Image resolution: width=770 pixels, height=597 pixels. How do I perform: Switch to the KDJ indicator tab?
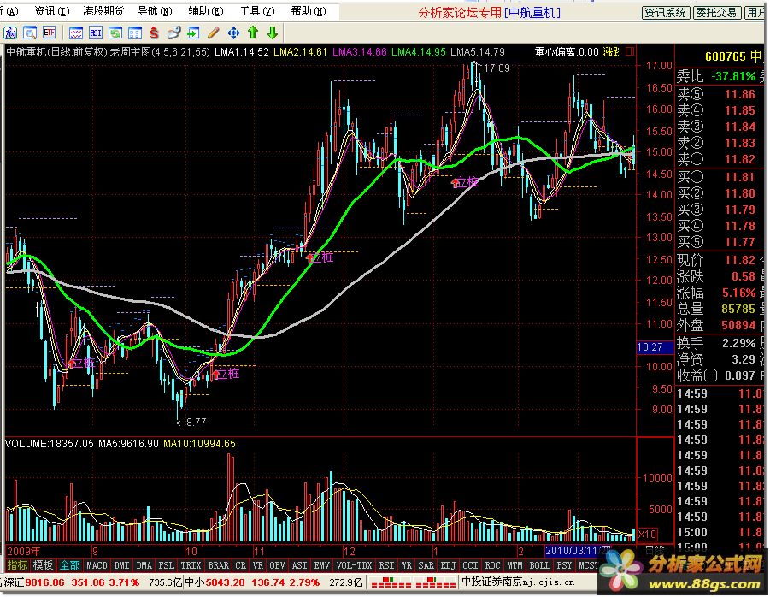click(448, 565)
